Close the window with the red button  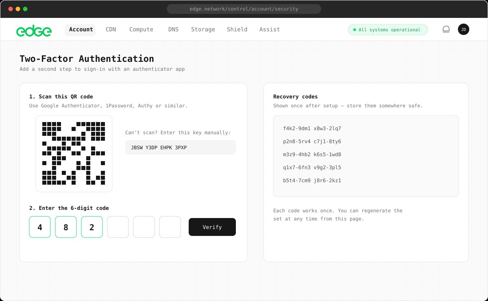(11, 9)
